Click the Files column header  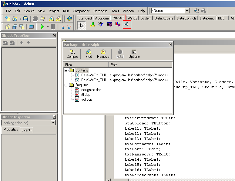(86, 64)
